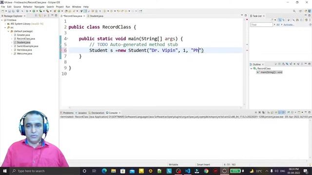Open File Explorer from taskbar
Viewport: 312px width, 175px height.
114,171
